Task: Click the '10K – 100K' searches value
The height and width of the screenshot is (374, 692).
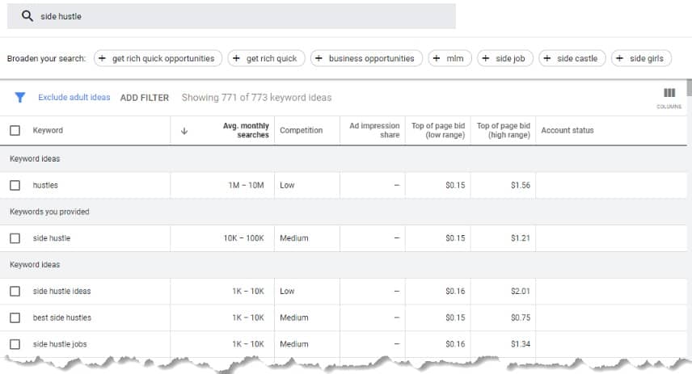Action: (243, 238)
